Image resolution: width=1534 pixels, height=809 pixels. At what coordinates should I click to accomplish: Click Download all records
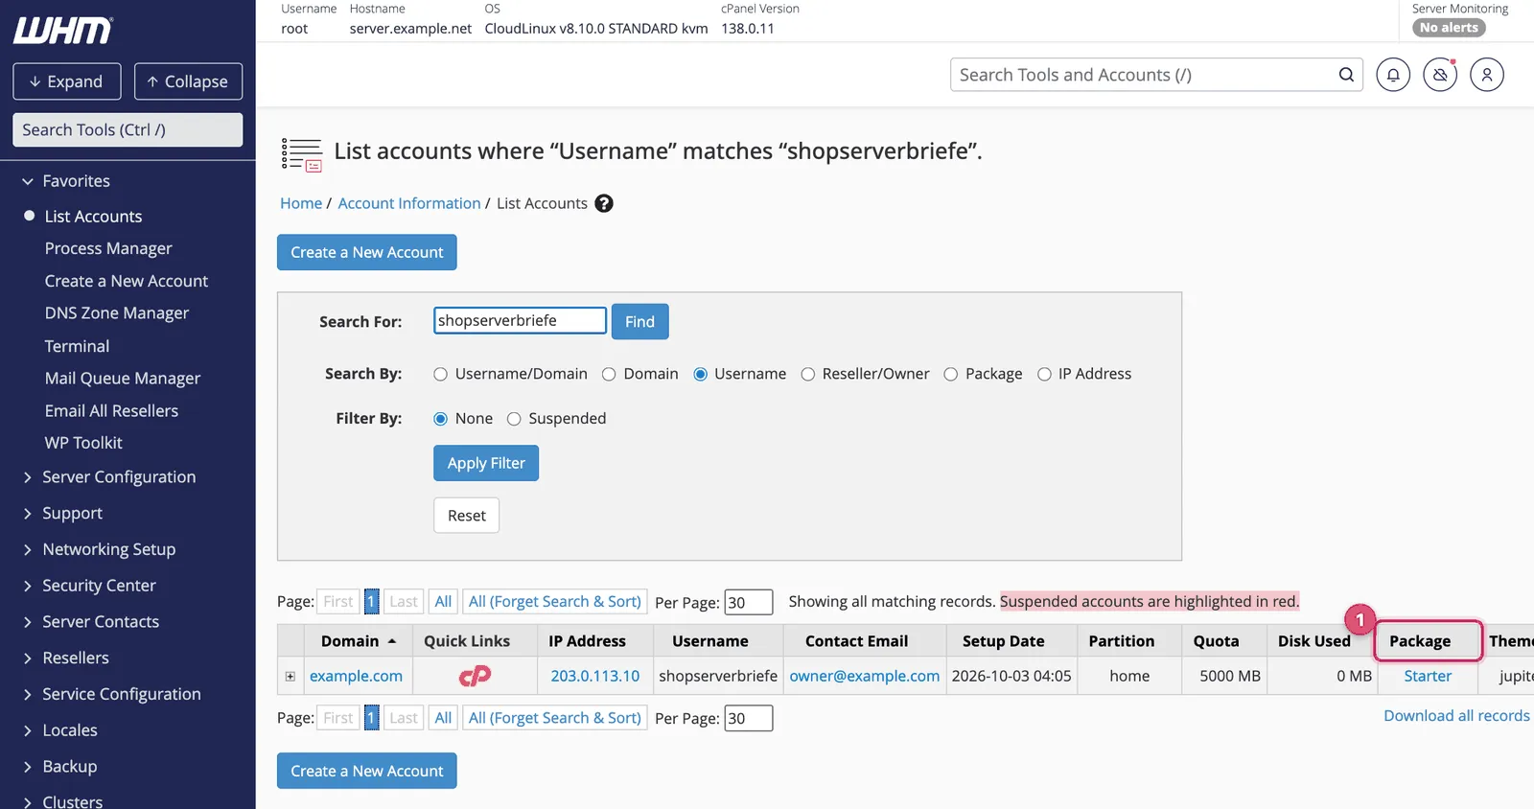click(1456, 716)
